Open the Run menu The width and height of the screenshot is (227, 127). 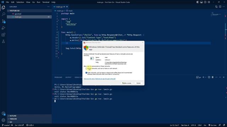[38, 2]
